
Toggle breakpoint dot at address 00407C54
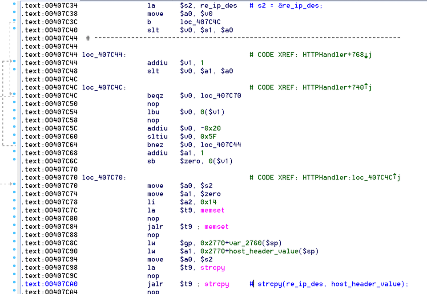[x=14, y=110]
